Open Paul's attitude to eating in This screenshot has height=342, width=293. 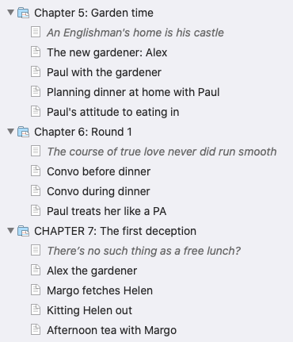point(113,112)
